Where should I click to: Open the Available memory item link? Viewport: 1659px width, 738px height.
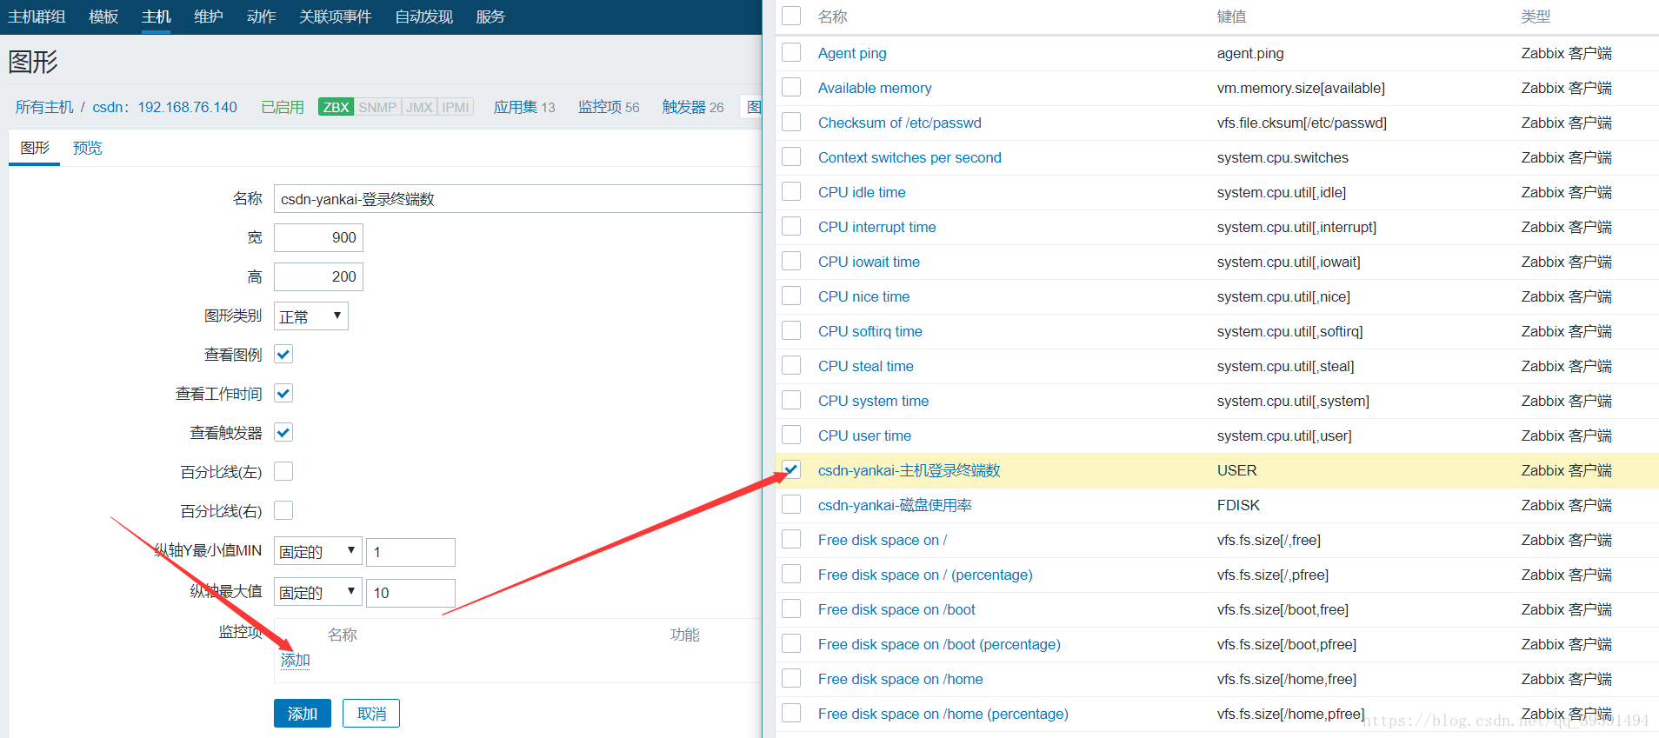tap(875, 88)
